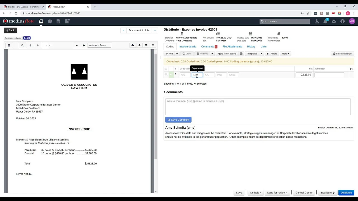Open the File Attachments tab

click(232, 47)
